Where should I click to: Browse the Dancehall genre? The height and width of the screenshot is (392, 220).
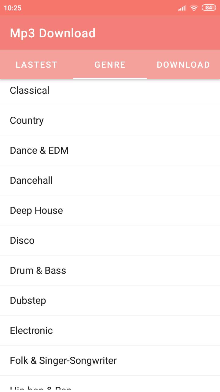pyautogui.click(x=110, y=180)
